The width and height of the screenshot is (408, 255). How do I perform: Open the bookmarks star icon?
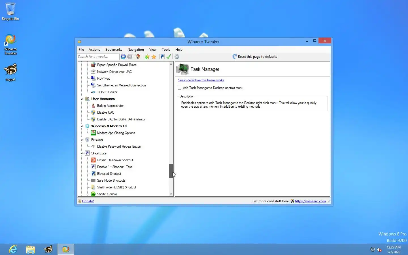pos(154,57)
